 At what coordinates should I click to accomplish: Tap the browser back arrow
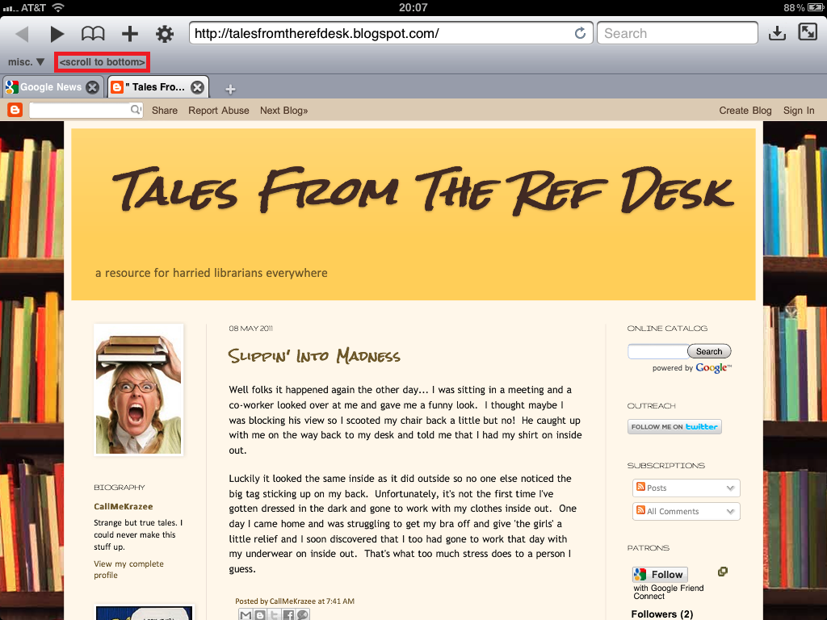(x=22, y=34)
